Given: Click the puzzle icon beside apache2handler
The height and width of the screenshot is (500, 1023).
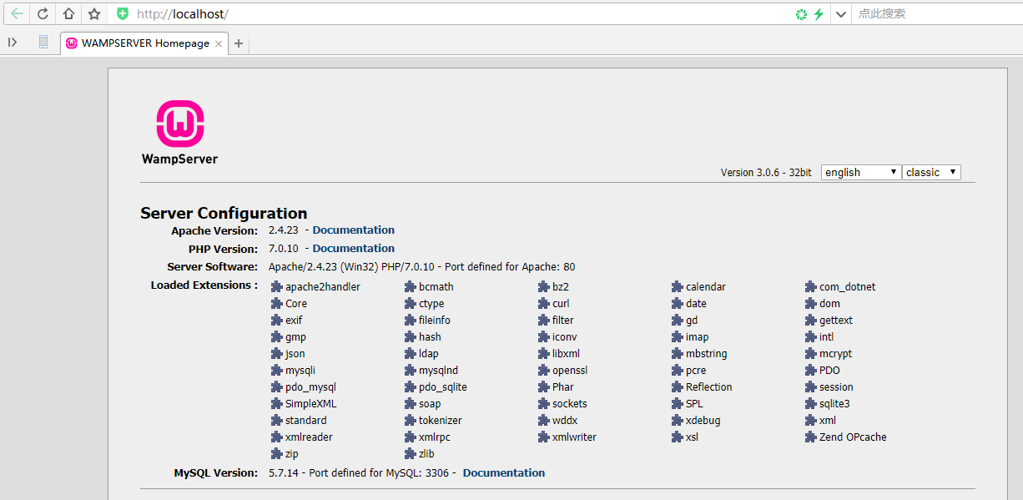Looking at the screenshot, I should 277,287.
